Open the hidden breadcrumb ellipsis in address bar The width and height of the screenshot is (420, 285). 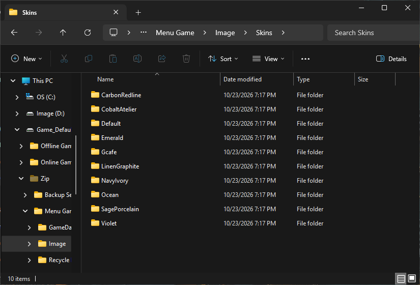(144, 33)
